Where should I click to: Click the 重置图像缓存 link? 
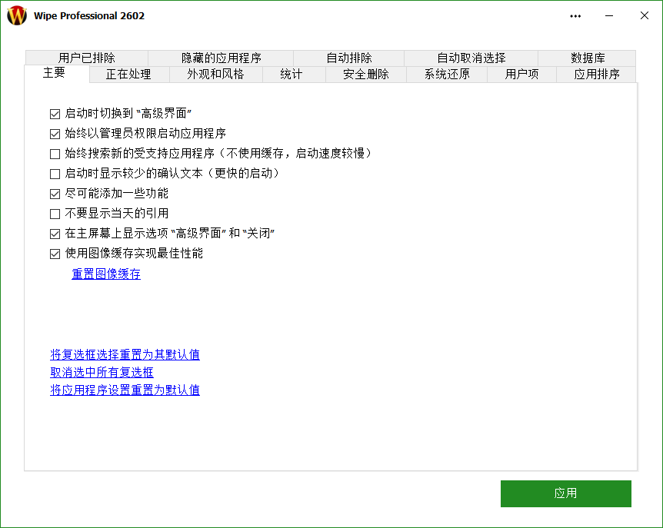pos(105,274)
